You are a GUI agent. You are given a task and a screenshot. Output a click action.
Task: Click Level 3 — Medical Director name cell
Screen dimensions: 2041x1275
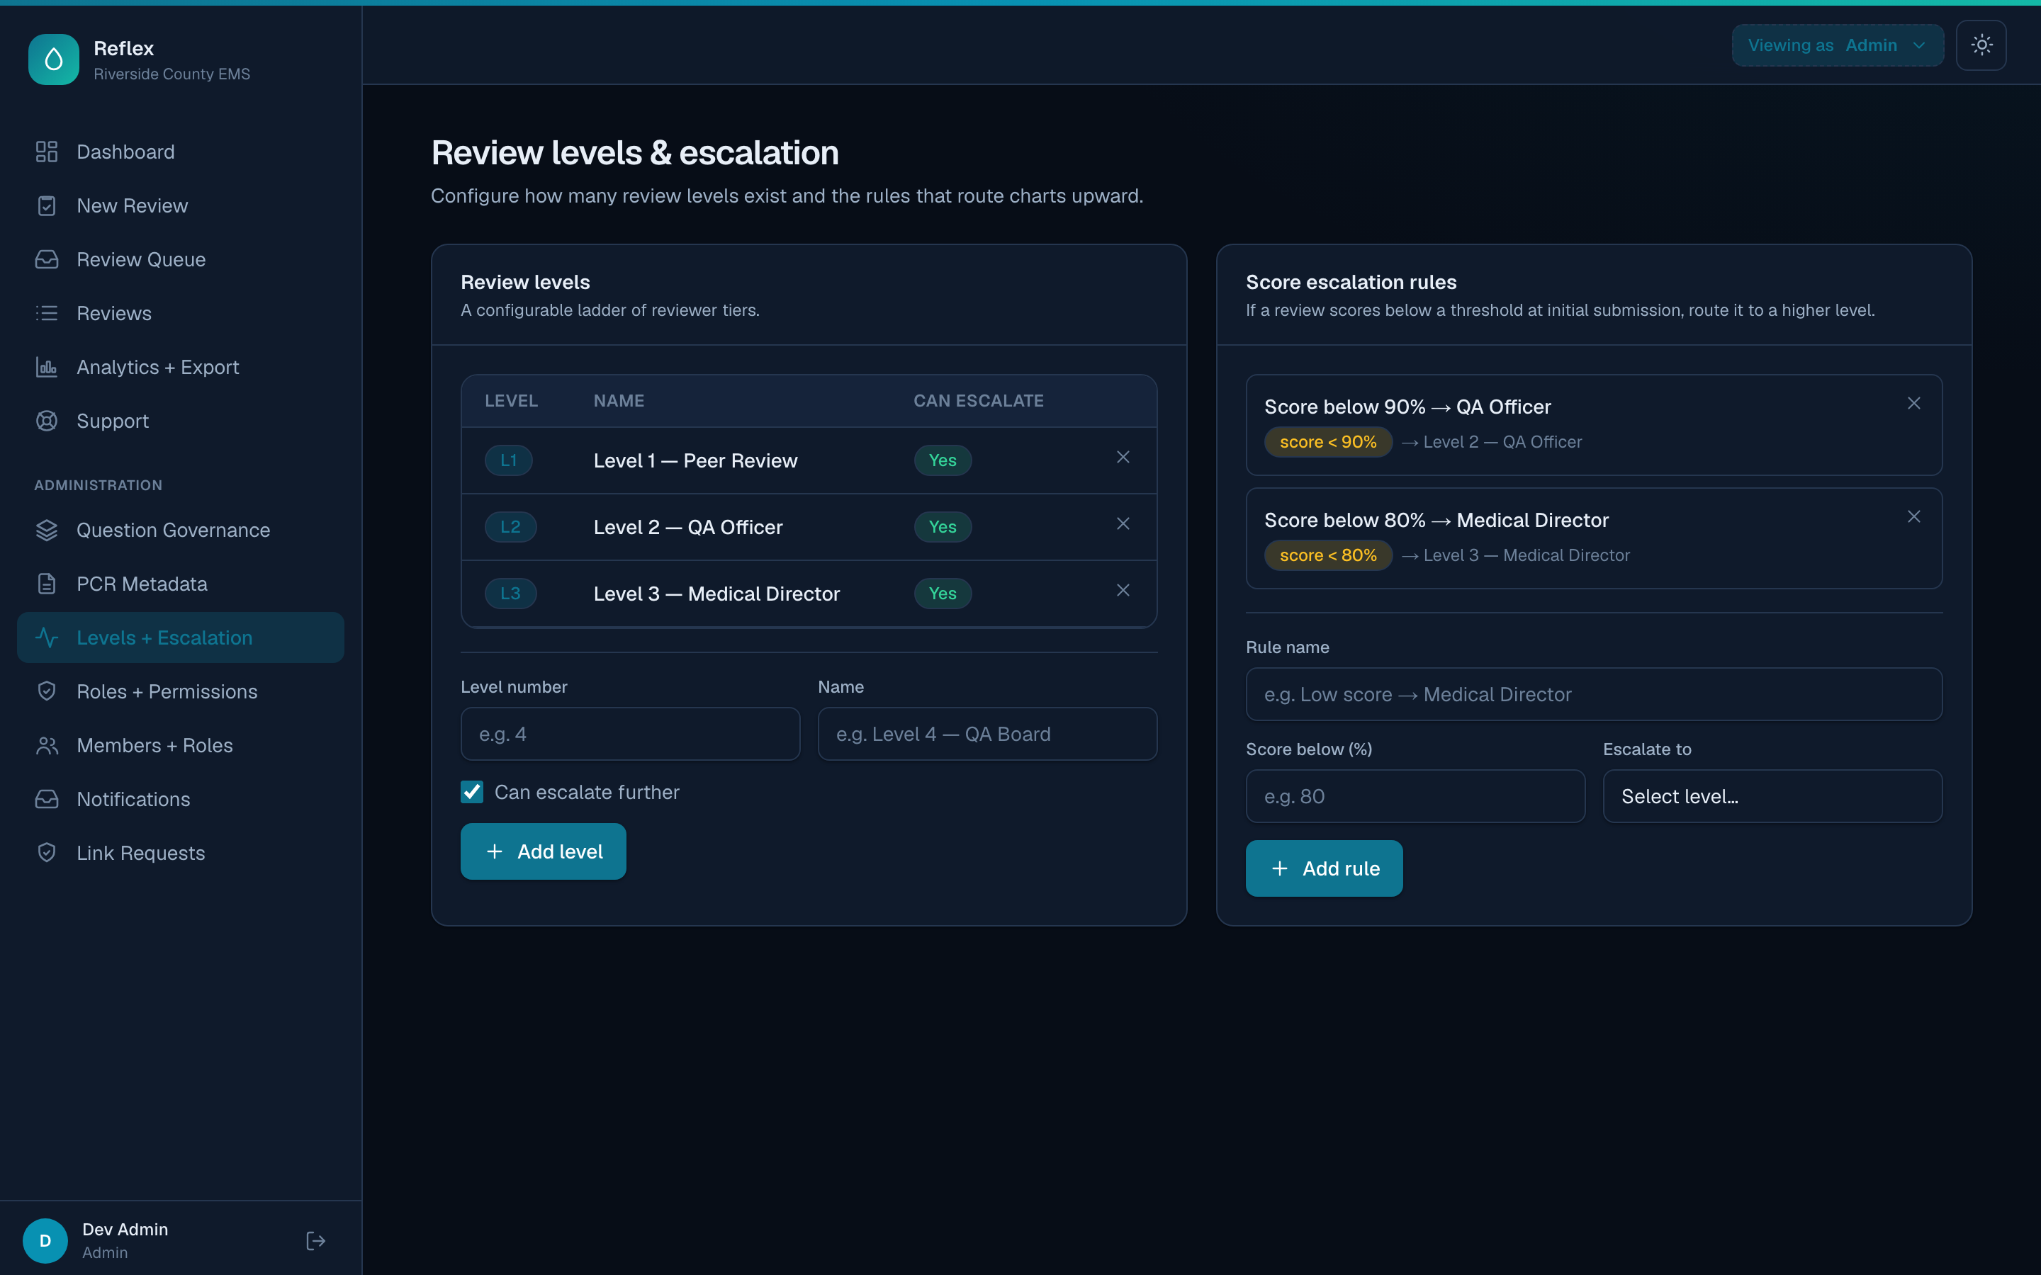coord(717,594)
